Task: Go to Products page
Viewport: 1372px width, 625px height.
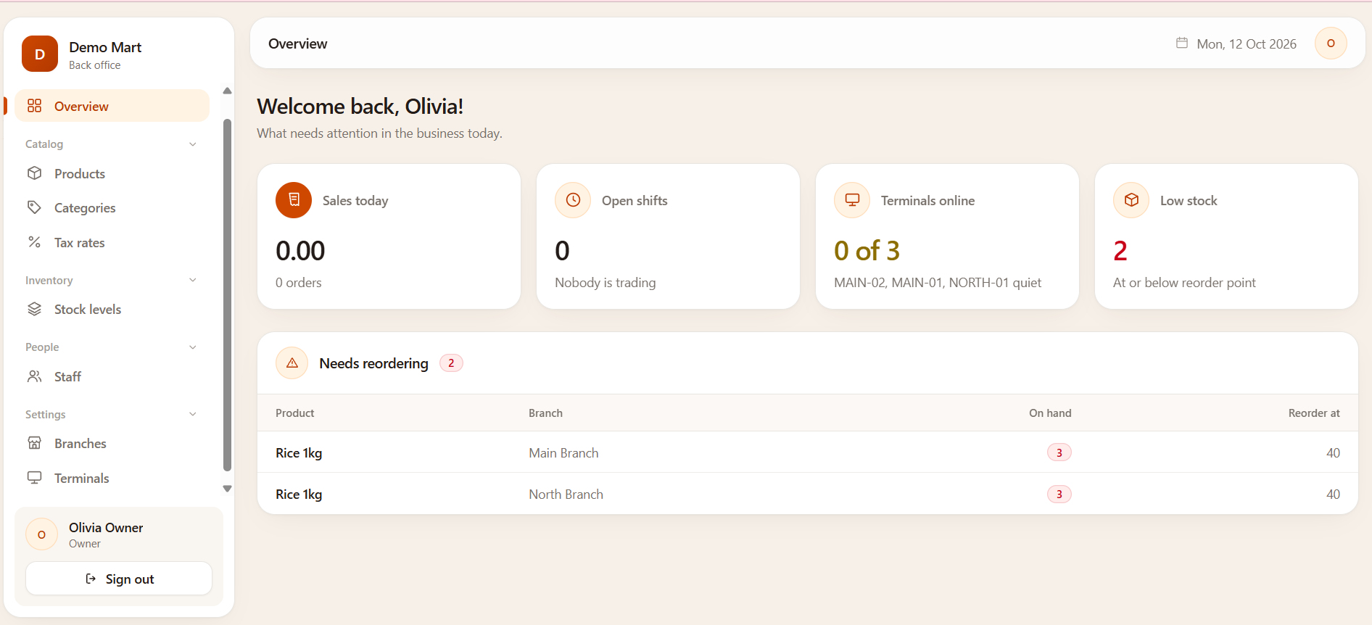Action: click(112, 173)
